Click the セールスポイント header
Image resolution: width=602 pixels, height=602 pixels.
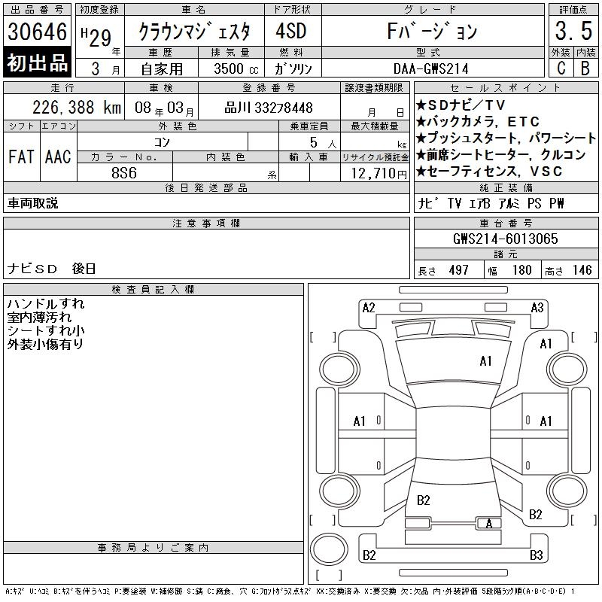click(x=506, y=88)
